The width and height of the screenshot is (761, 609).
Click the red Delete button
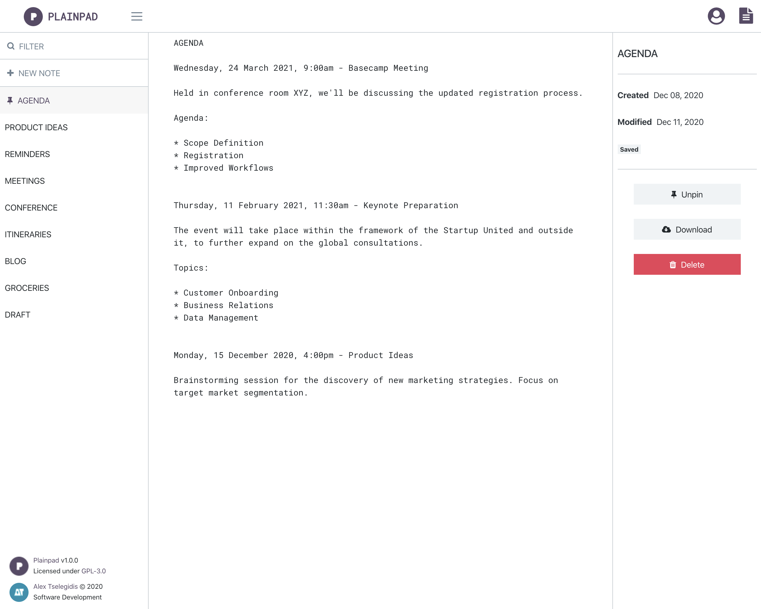687,264
